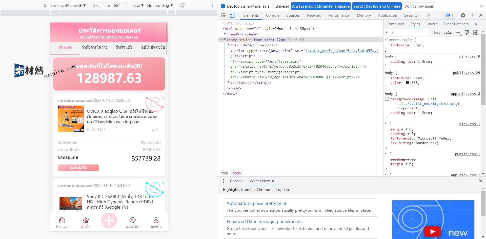
Task: Tap the treadmill product thumbnail
Action: pyautogui.click(x=71, y=119)
